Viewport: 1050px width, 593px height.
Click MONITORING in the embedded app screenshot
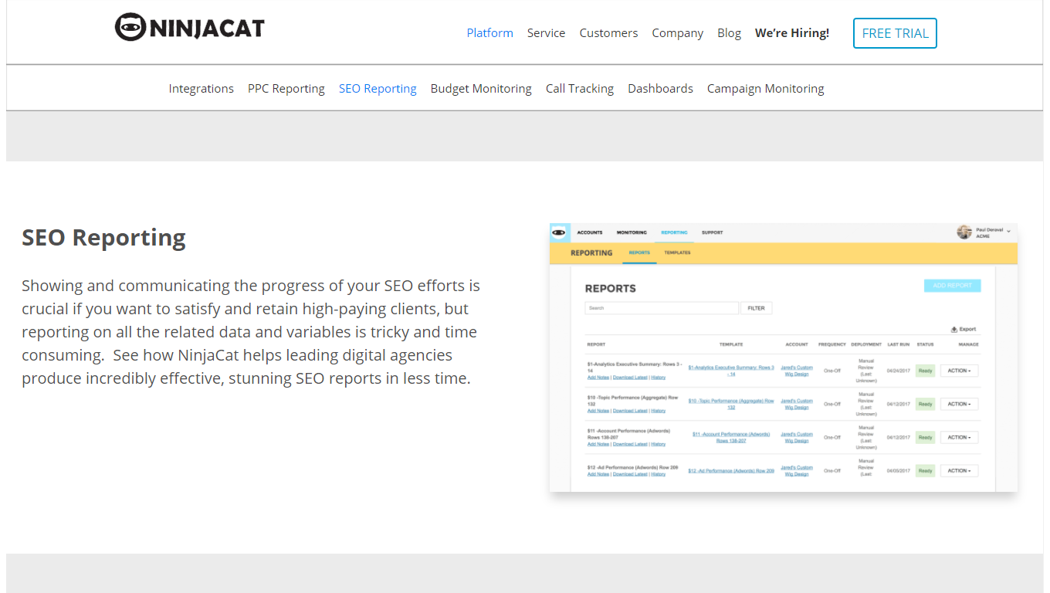click(632, 232)
